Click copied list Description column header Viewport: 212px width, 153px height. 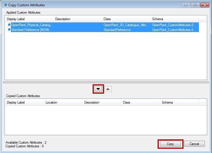point(102,102)
